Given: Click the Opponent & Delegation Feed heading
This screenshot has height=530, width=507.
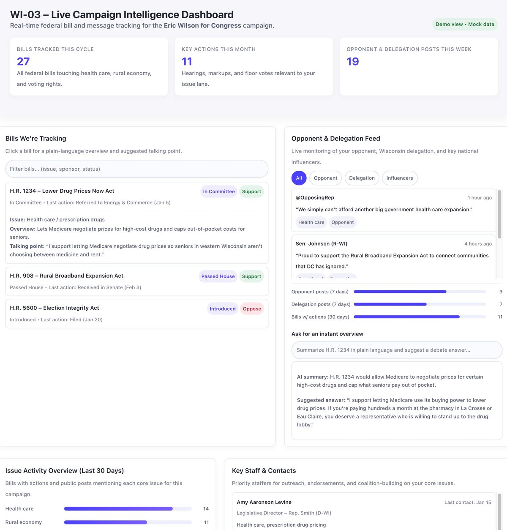Looking at the screenshot, I should [x=336, y=139].
